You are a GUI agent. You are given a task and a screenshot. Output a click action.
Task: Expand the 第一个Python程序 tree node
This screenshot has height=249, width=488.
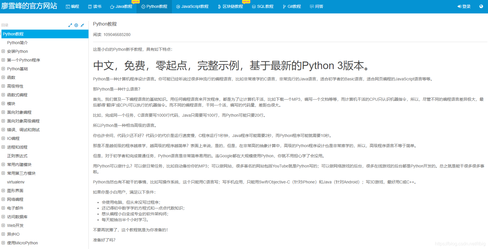(x=3, y=60)
